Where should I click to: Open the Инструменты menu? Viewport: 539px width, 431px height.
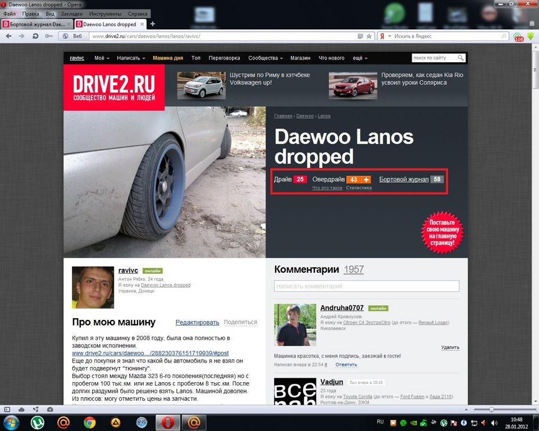pos(105,13)
